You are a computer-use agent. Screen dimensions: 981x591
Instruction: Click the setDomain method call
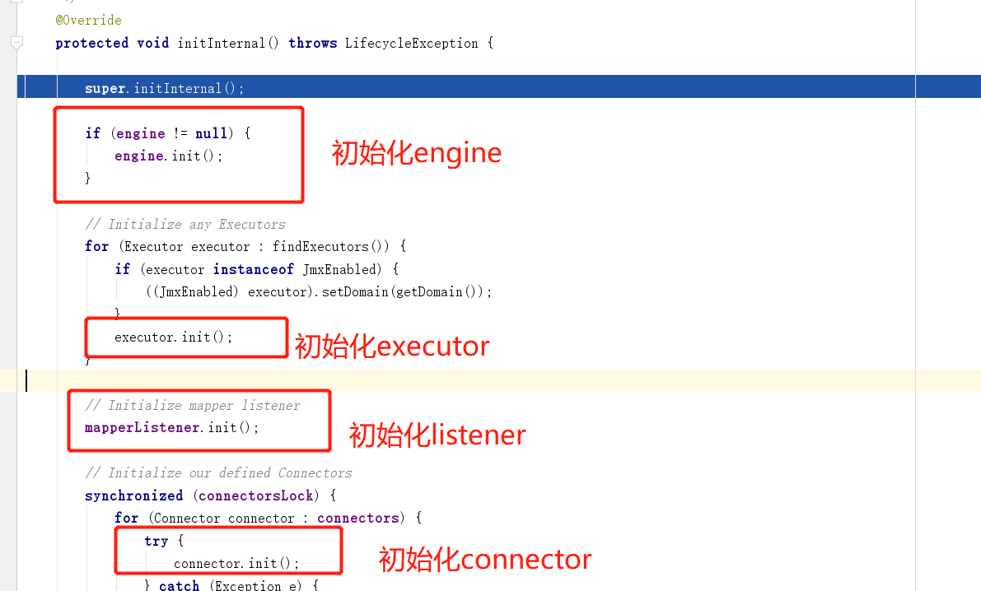355,291
